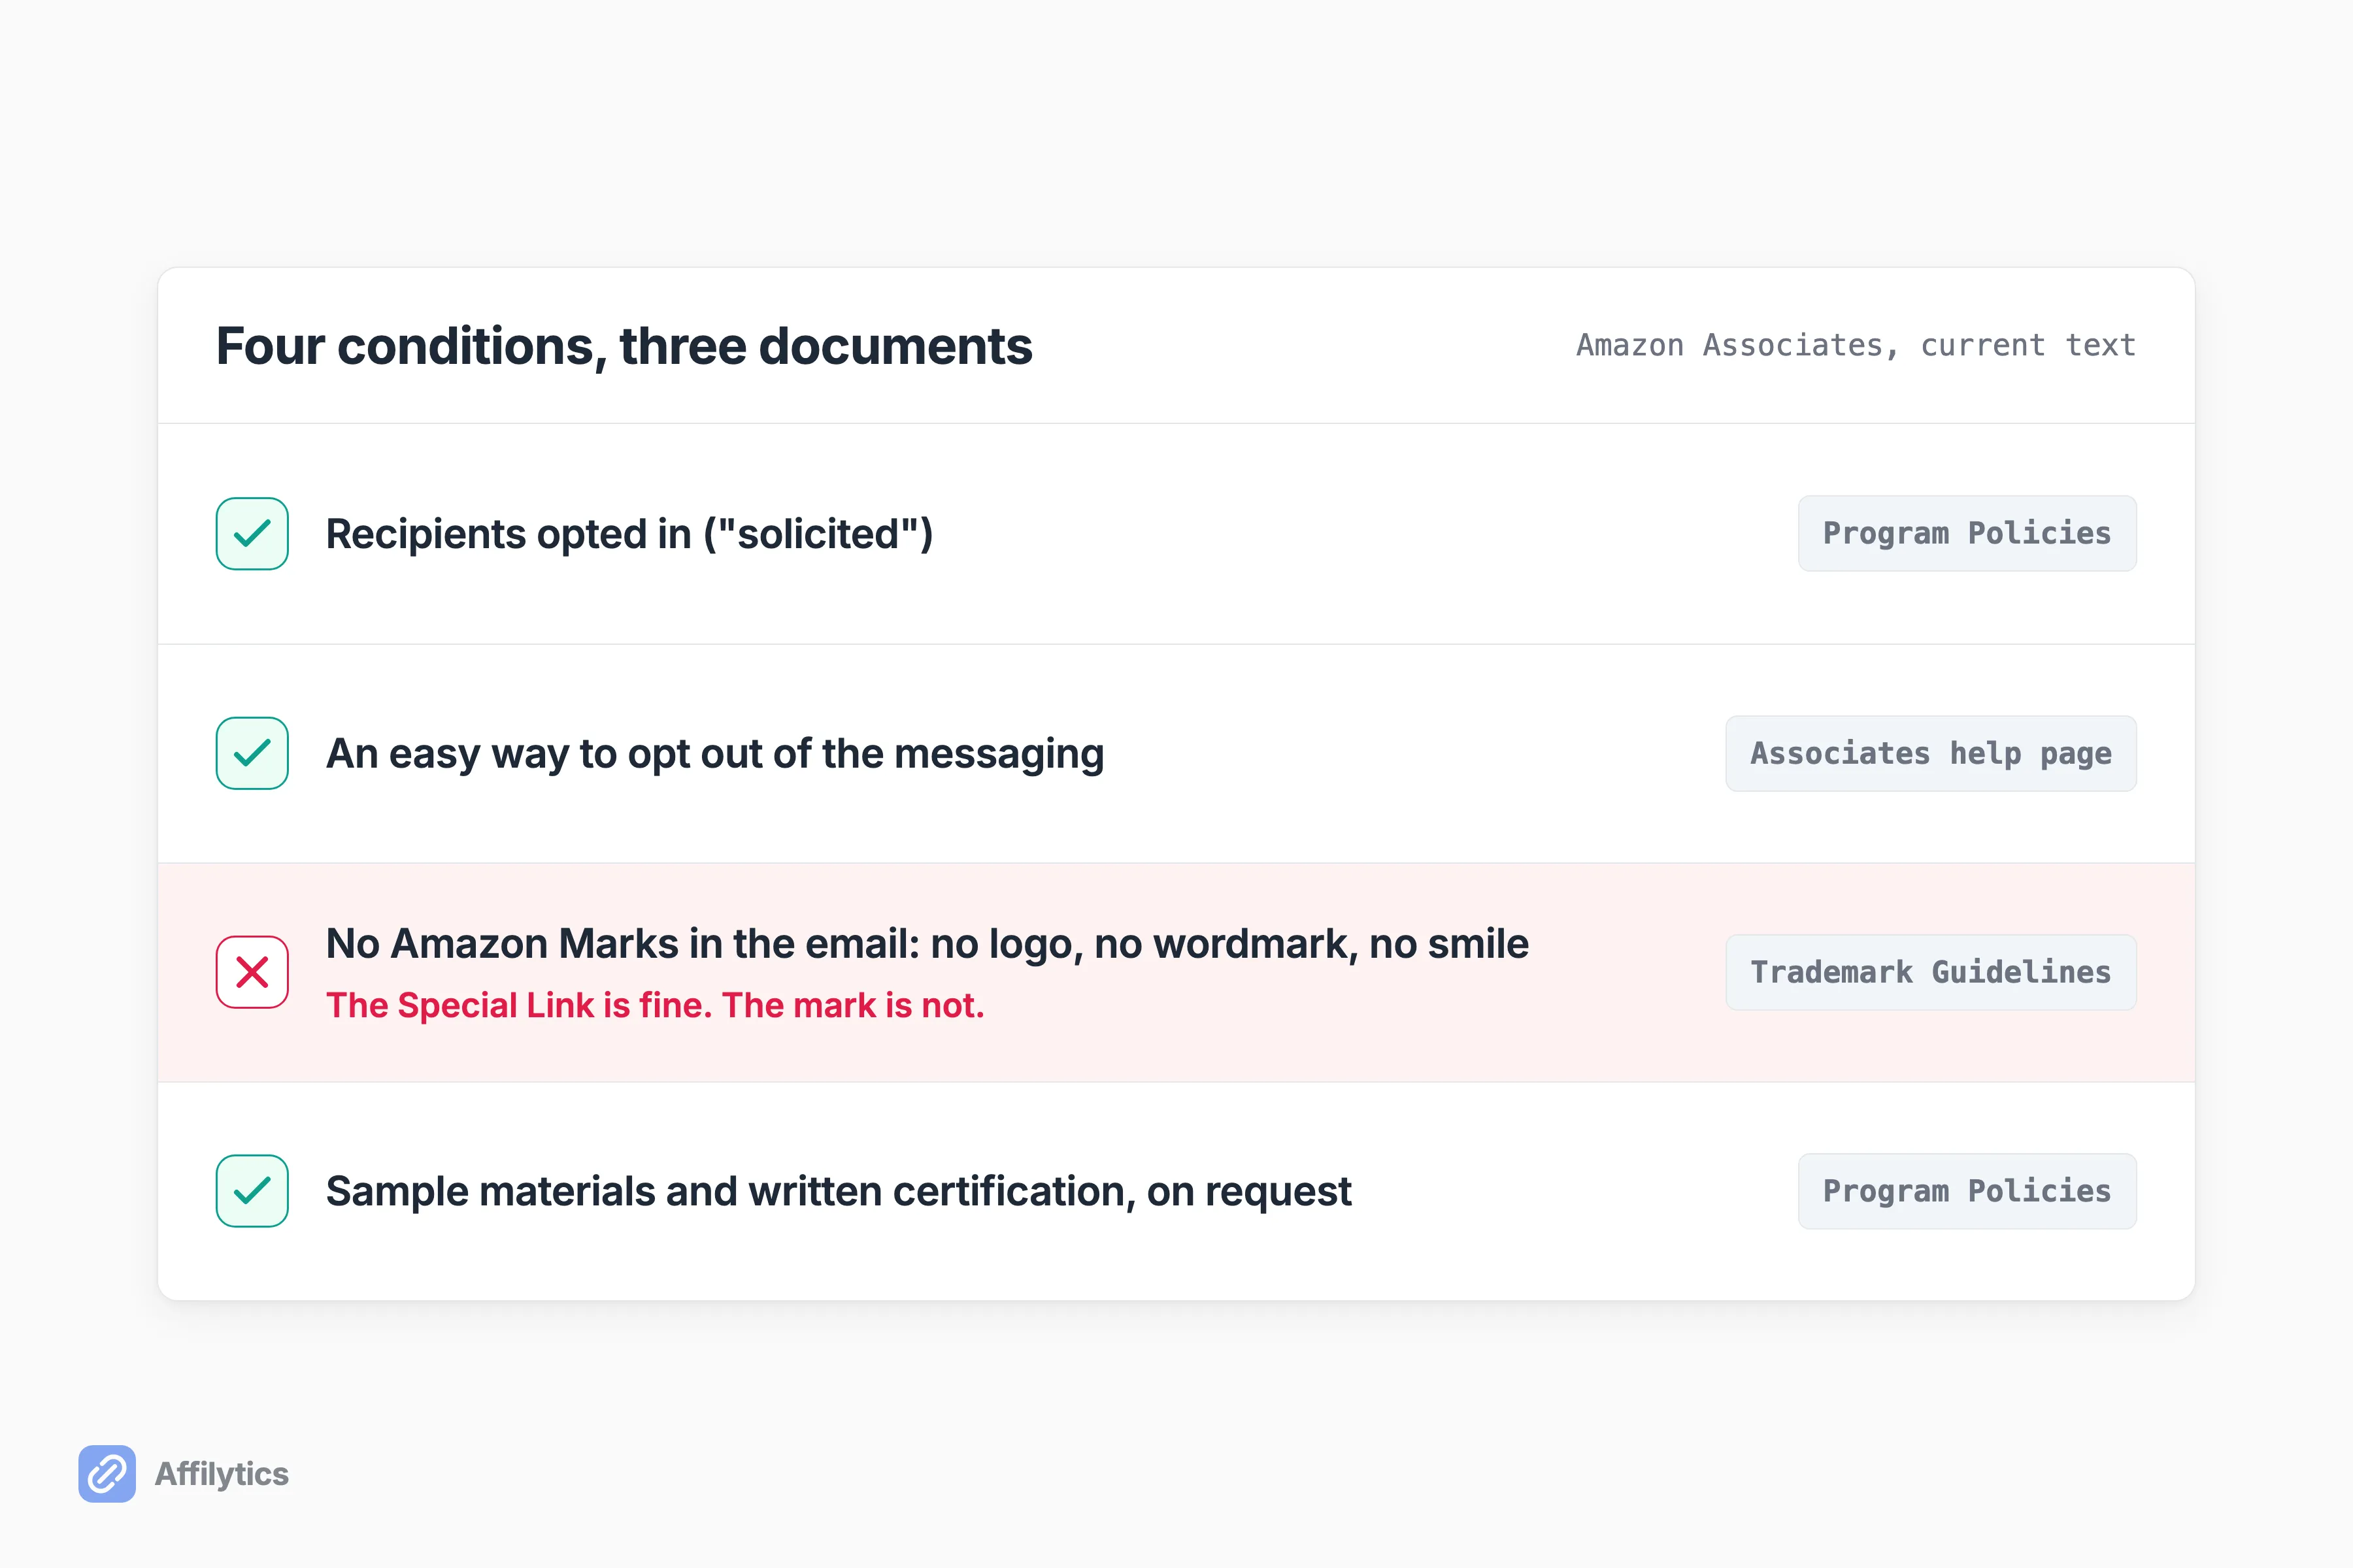Click the Program Policies tag beside 'Recipients opted in'
Image resolution: width=2353 pixels, height=1568 pixels.
pos(1967,533)
